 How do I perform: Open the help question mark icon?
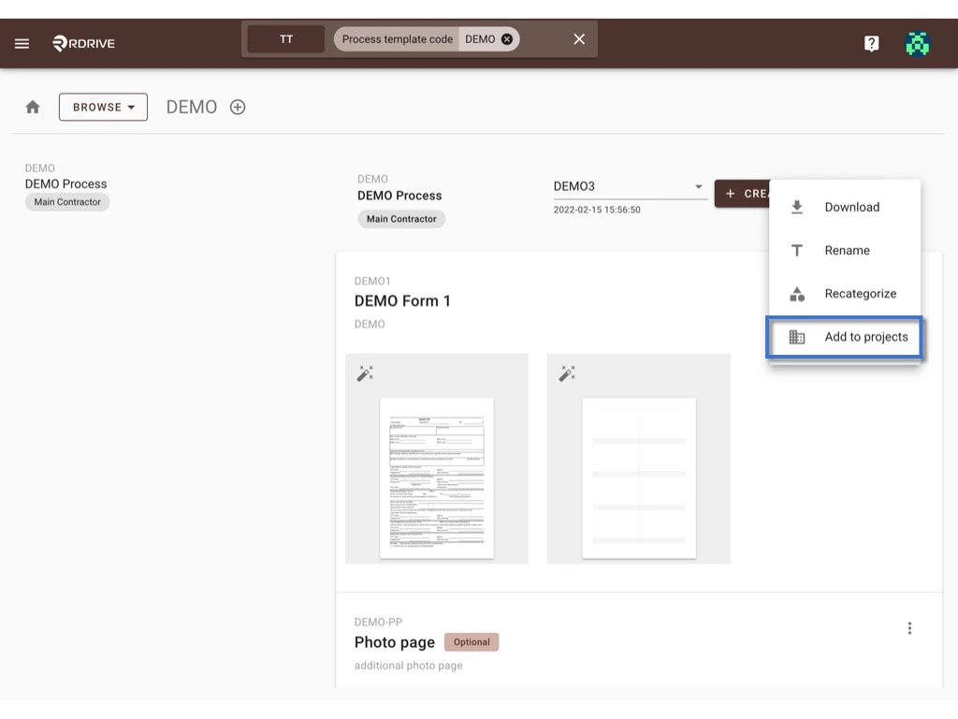click(871, 42)
